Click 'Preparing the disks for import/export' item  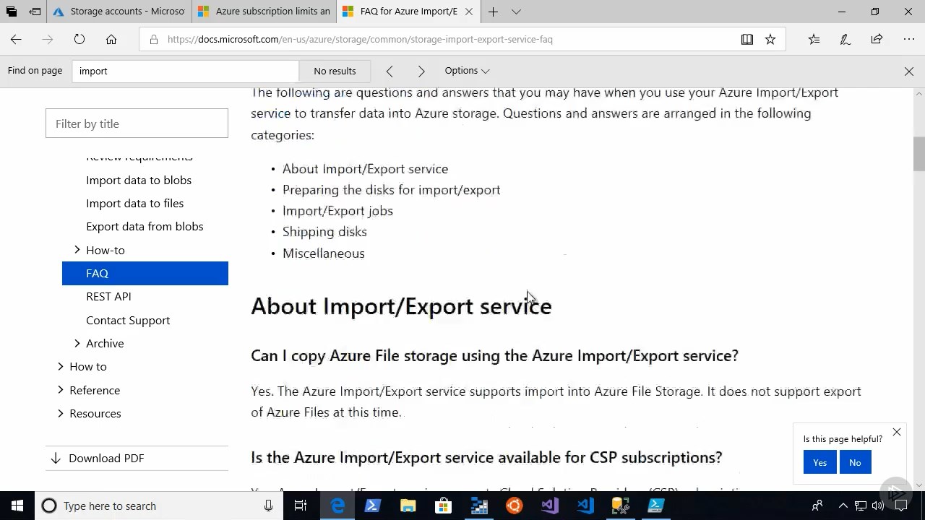(391, 189)
